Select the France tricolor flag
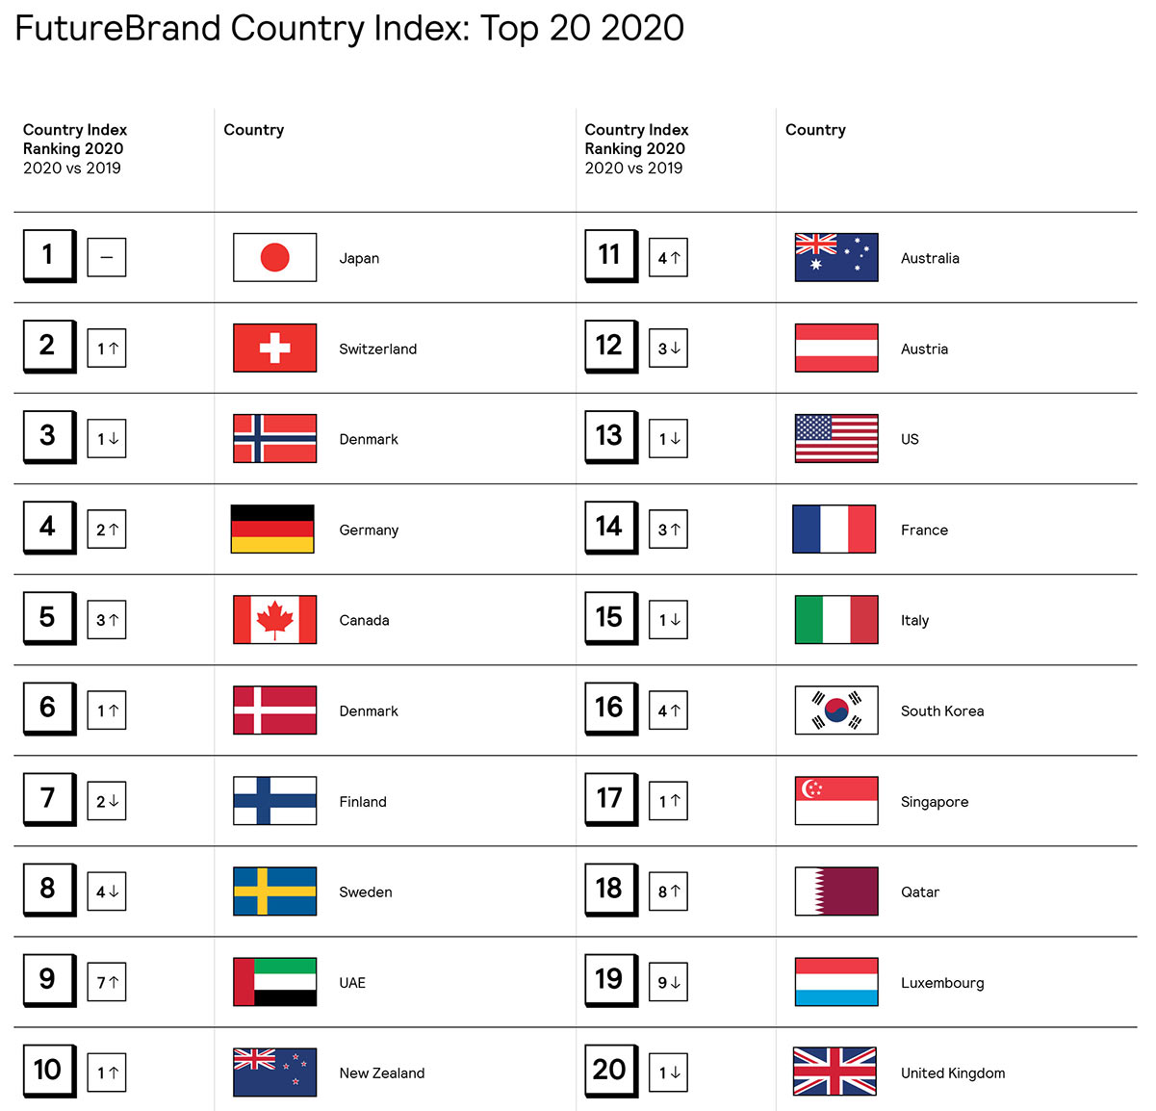The height and width of the screenshot is (1111, 1156). pyautogui.click(x=835, y=529)
